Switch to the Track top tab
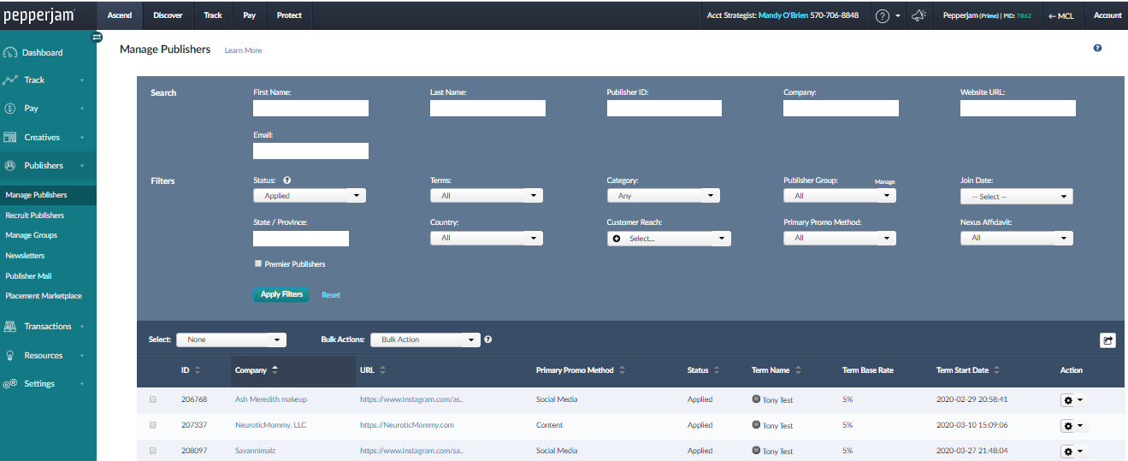Screen dimensions: 1128x461 click(x=213, y=15)
